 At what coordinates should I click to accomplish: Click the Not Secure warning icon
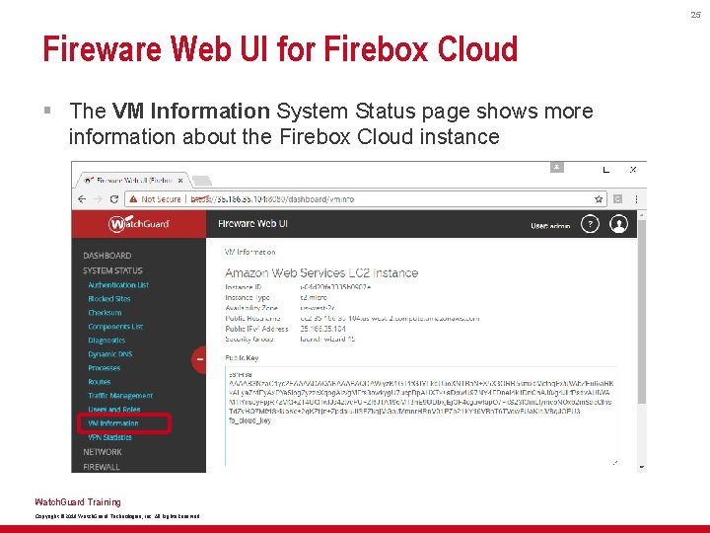(133, 199)
